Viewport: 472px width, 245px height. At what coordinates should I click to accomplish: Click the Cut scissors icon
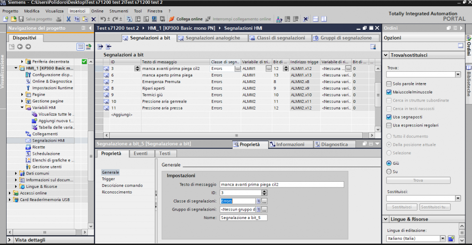pyautogui.click(x=68, y=19)
